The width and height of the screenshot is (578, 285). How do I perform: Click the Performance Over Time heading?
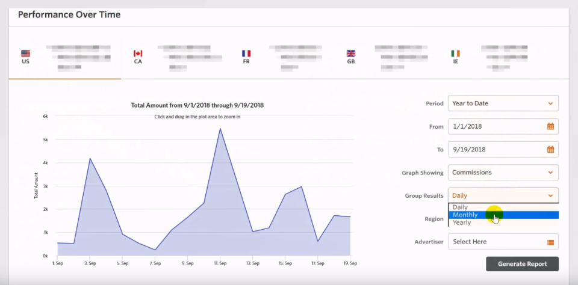(x=69, y=14)
